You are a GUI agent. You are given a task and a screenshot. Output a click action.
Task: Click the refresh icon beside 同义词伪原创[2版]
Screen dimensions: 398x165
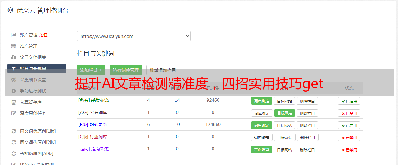coord(13,142)
